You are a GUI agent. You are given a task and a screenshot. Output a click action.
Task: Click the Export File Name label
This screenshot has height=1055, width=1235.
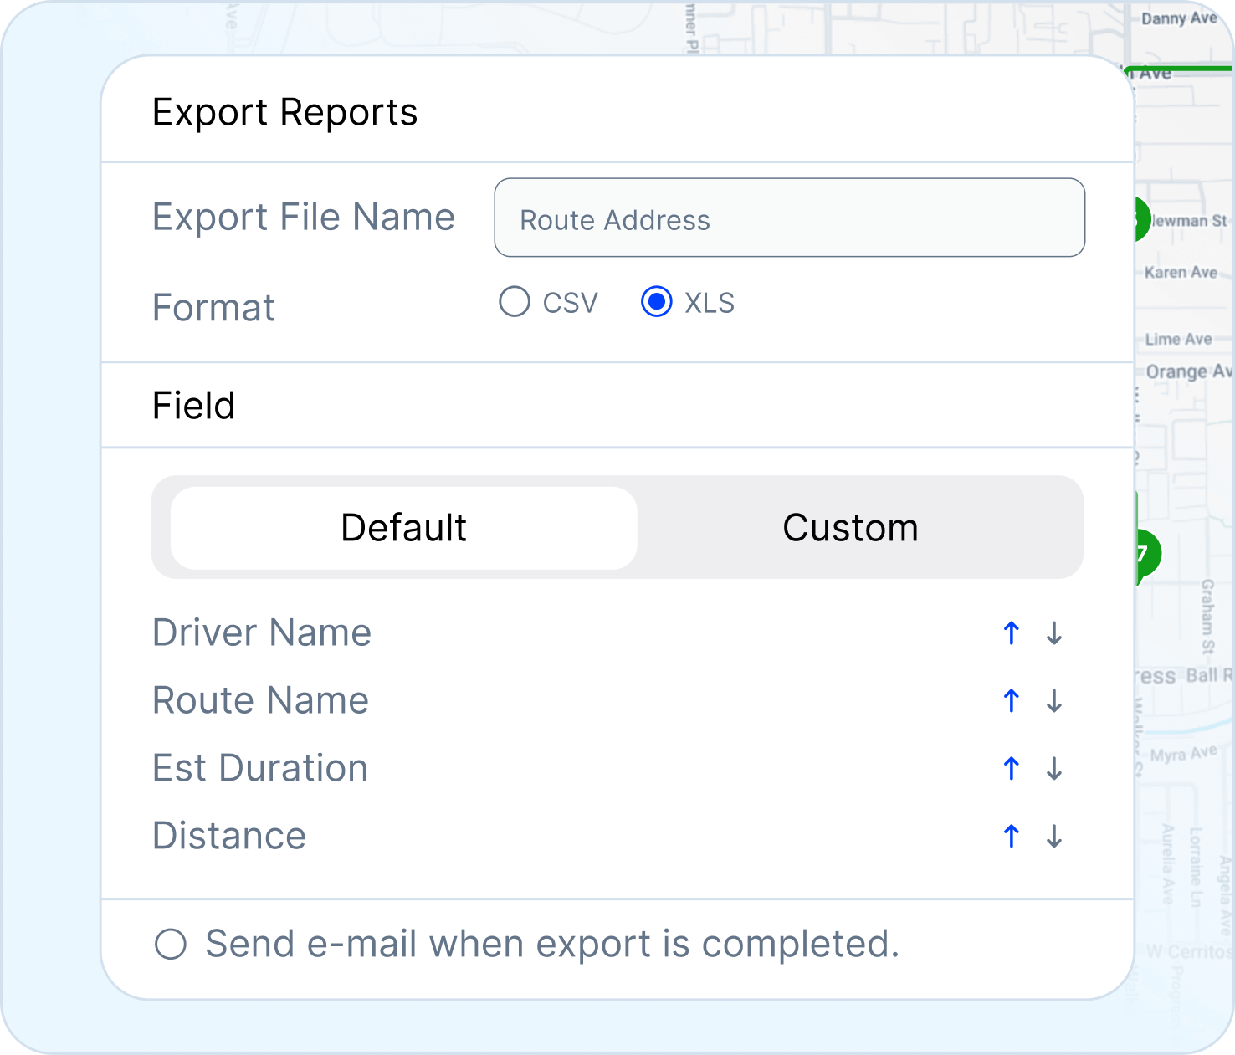tap(304, 218)
